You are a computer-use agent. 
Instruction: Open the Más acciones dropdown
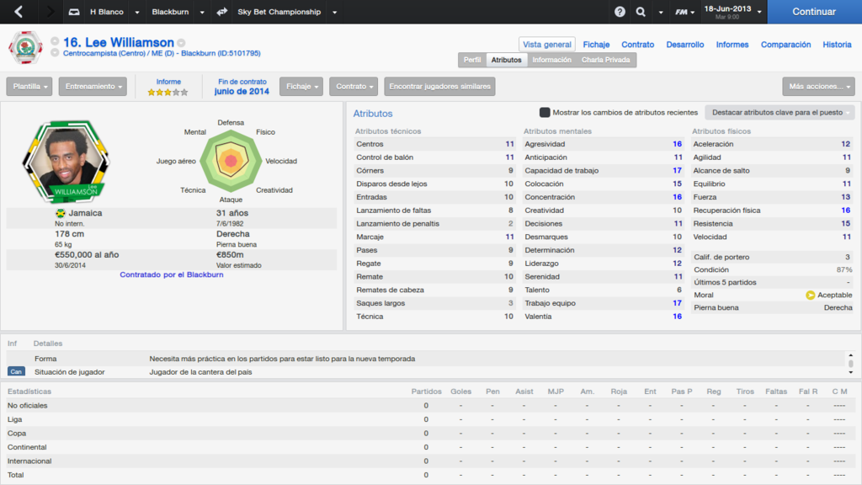pyautogui.click(x=818, y=87)
